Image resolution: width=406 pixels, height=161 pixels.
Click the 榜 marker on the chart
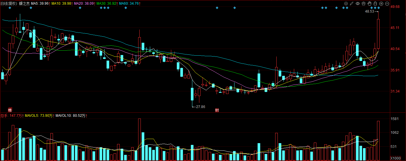point(10,110)
